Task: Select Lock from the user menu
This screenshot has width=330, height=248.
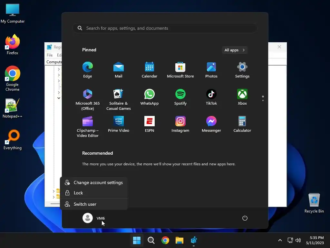Action: (x=94, y=193)
